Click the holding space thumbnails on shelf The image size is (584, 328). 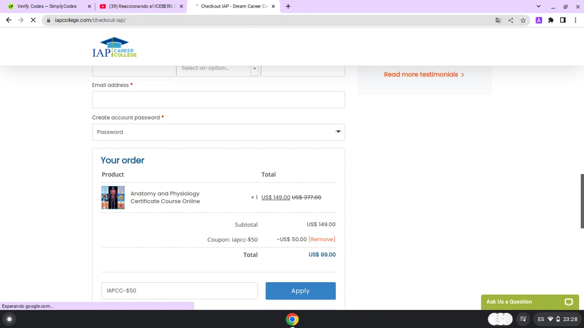pos(500,319)
